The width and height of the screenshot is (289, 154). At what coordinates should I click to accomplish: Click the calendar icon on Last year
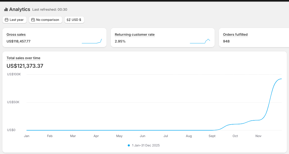7,20
